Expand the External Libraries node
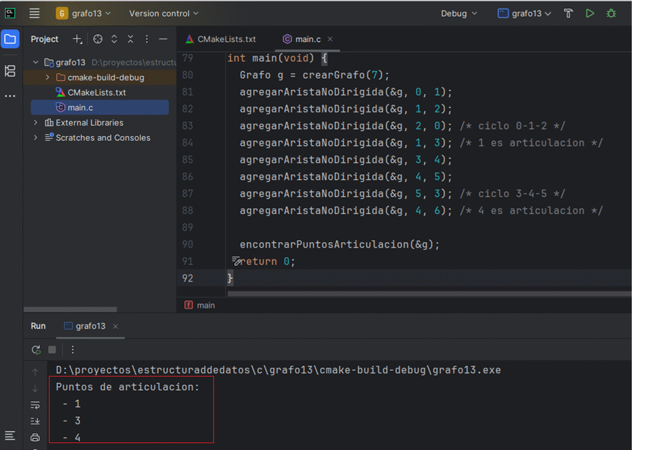The width and height of the screenshot is (652, 450). [36, 123]
